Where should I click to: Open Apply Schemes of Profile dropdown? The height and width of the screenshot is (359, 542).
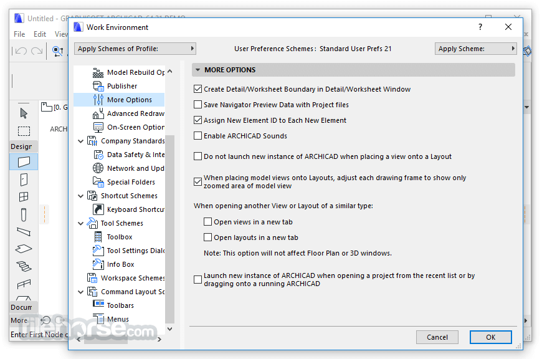(135, 49)
